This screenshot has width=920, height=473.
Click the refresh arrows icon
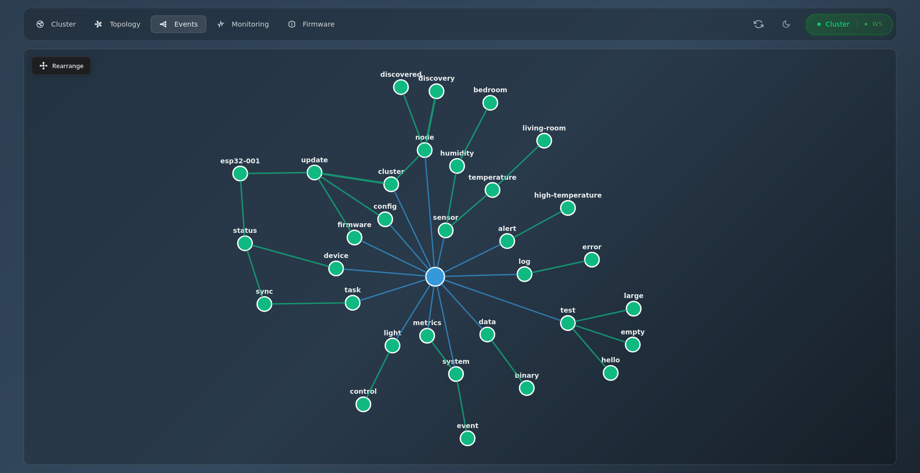[758, 24]
